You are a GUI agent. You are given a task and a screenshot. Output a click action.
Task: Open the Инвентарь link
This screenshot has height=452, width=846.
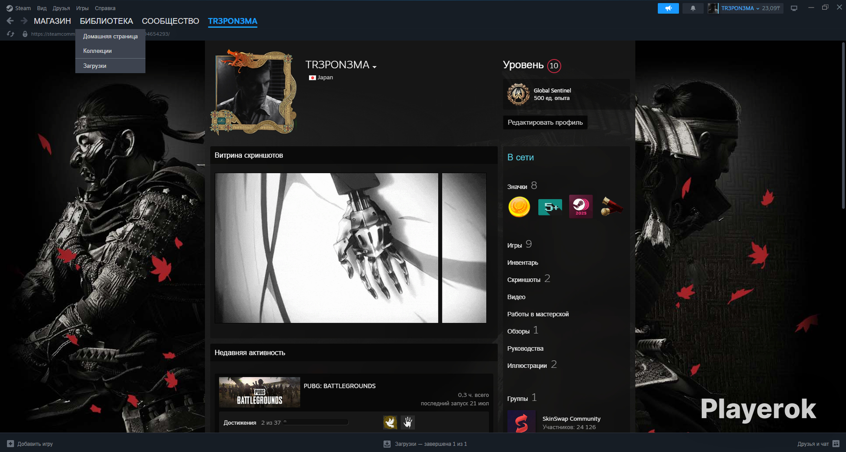tap(523, 263)
